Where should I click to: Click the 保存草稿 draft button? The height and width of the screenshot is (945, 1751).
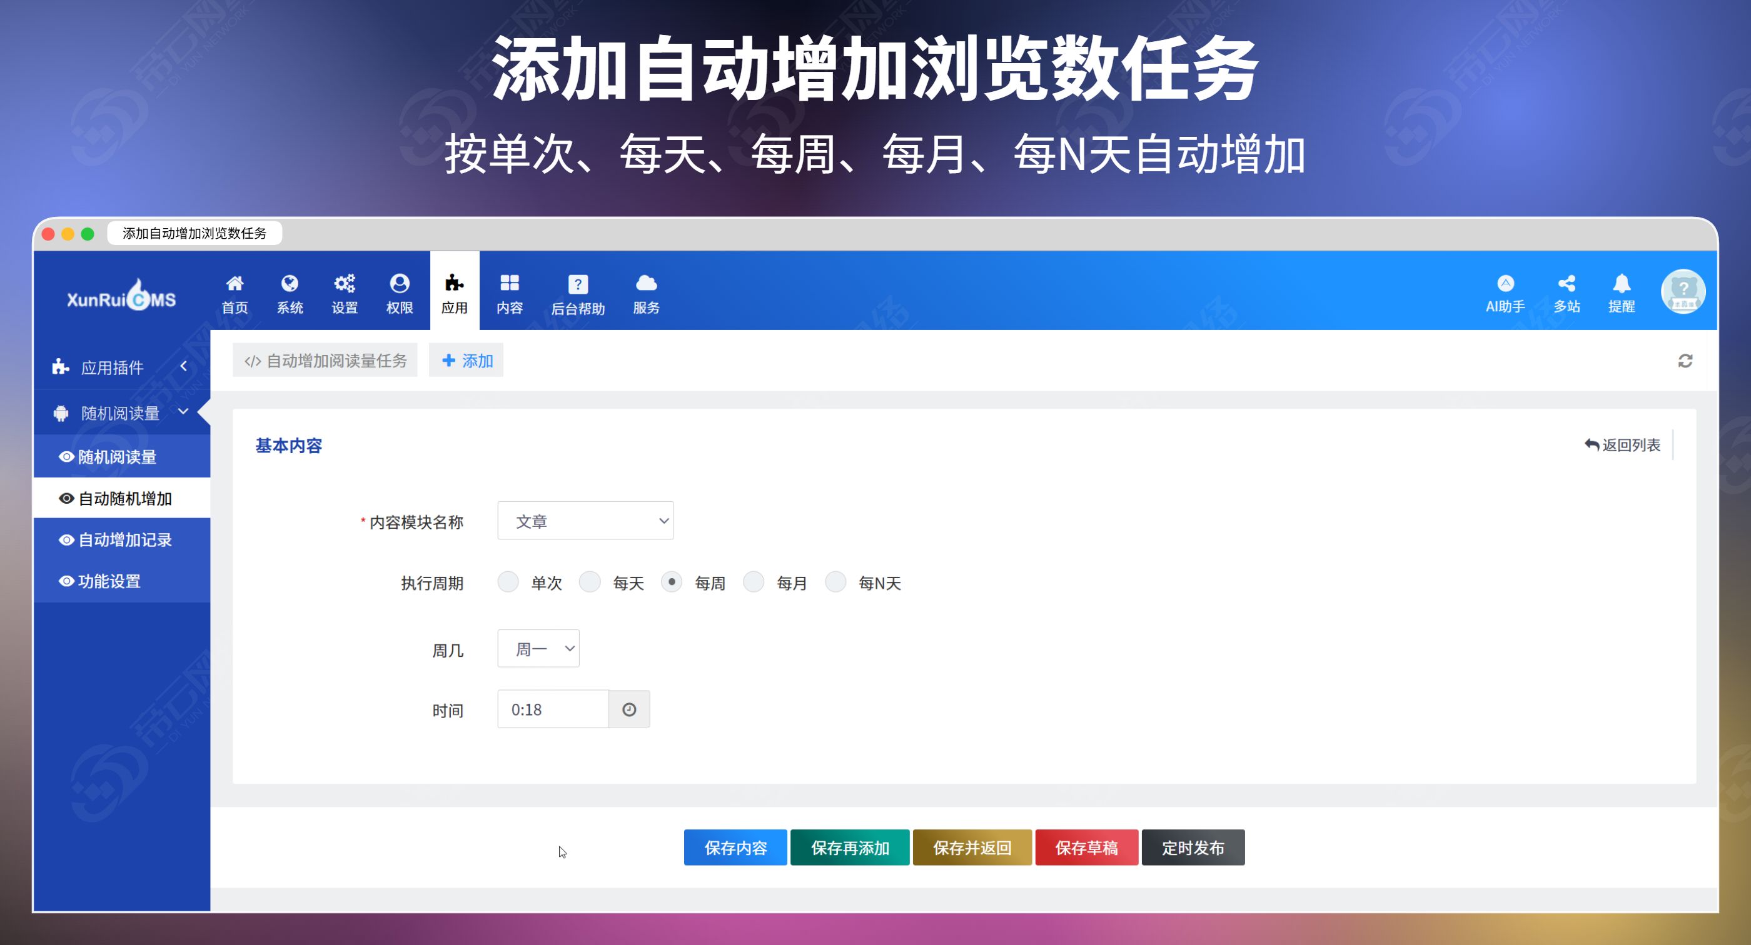(1086, 847)
